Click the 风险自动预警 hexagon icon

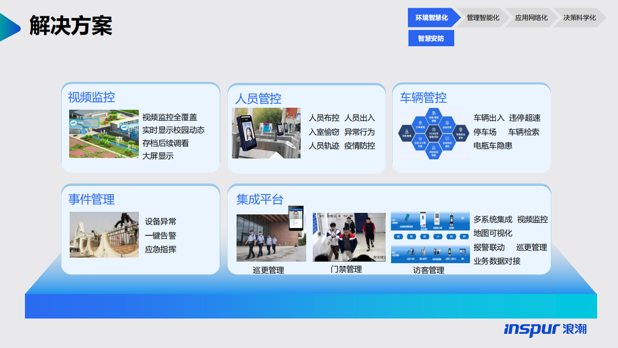tap(434, 151)
